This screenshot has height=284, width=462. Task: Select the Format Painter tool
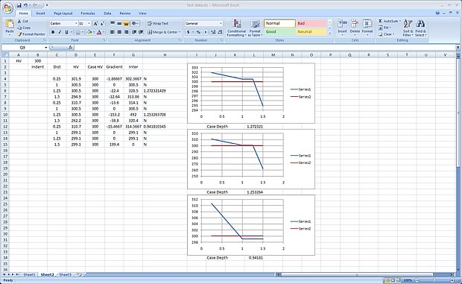point(31,34)
